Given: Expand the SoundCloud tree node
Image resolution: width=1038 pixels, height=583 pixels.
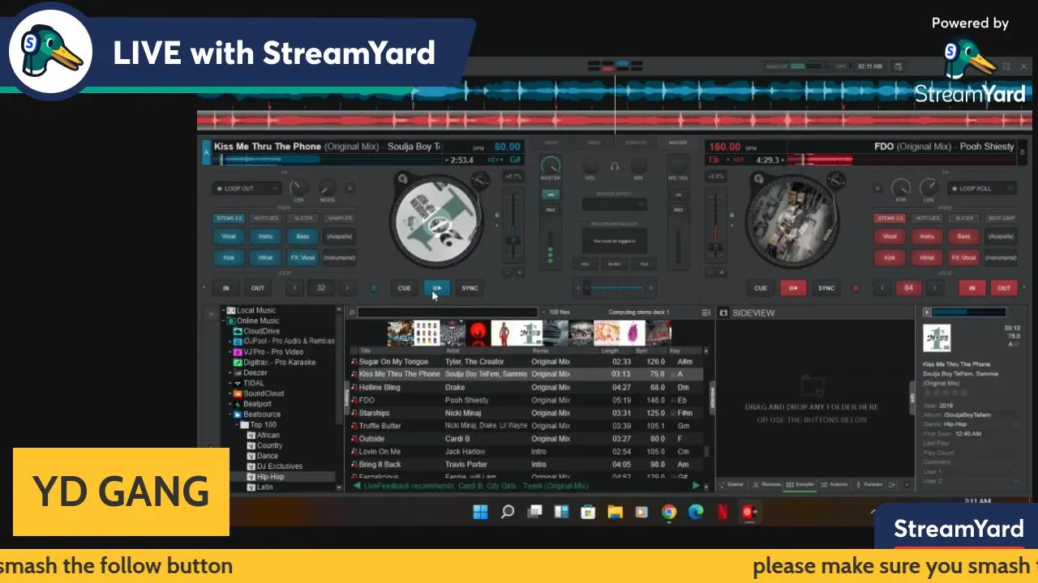Looking at the screenshot, I should (x=229, y=394).
